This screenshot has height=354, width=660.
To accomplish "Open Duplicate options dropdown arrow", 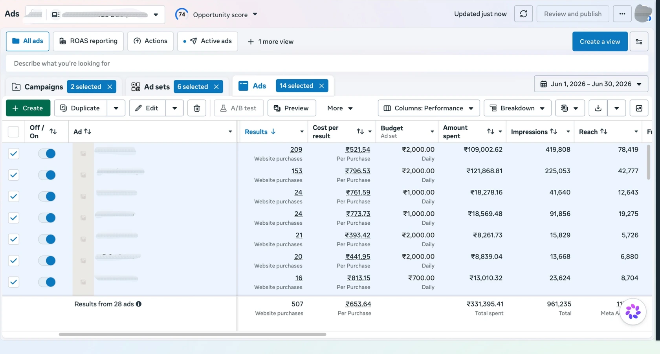I will tap(116, 108).
